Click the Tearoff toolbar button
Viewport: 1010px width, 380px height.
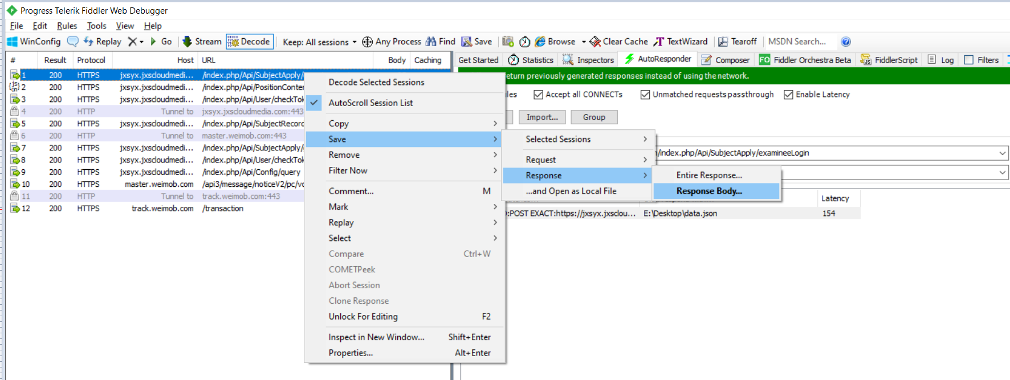738,42
